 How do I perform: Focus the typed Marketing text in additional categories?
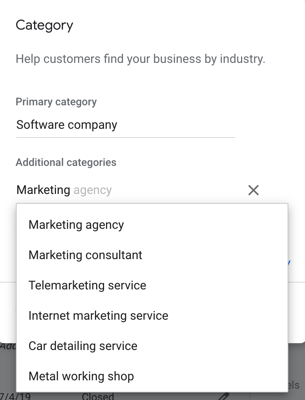43,190
